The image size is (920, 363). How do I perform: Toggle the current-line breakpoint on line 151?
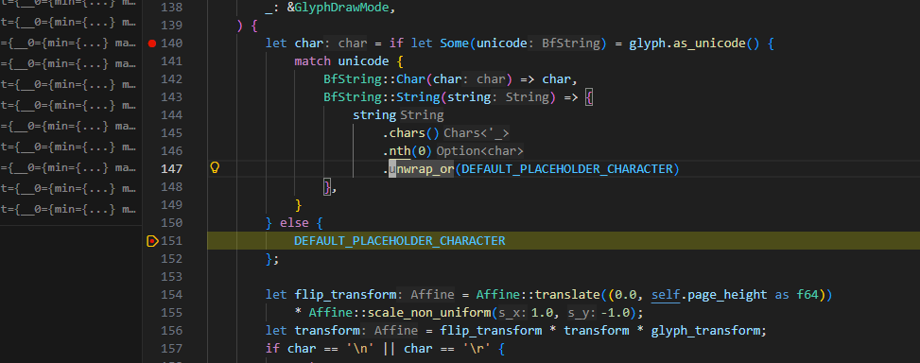pyautogui.click(x=152, y=241)
